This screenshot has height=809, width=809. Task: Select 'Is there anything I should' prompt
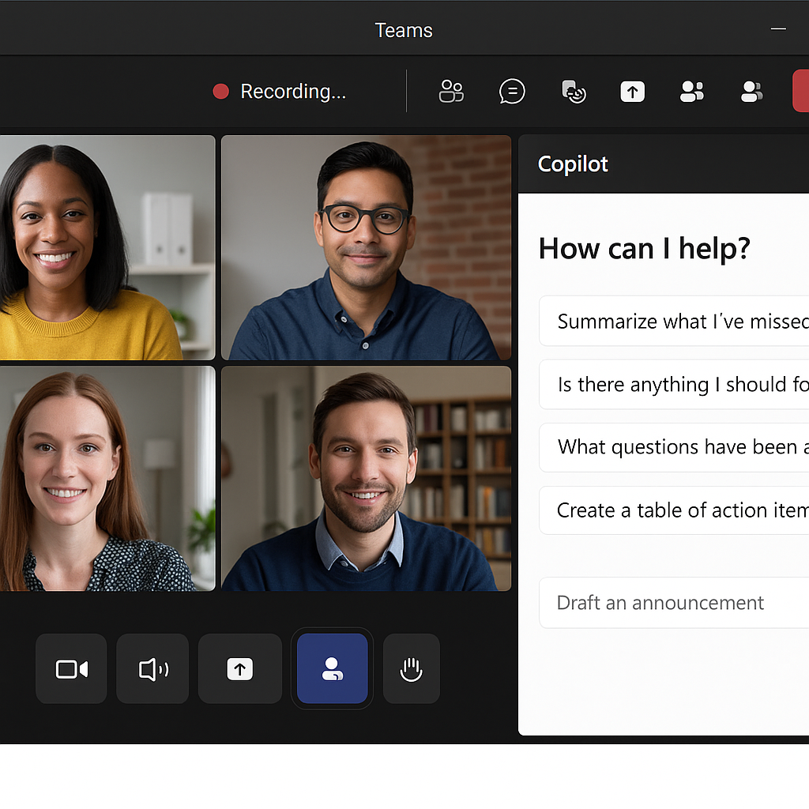pyautogui.click(x=674, y=385)
